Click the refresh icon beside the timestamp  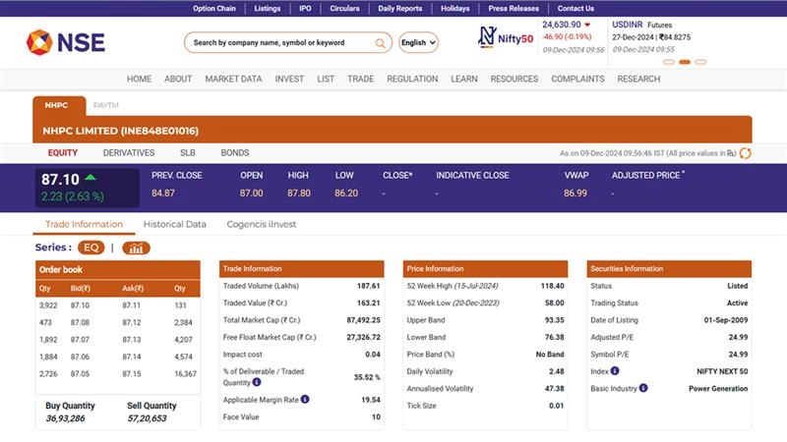tap(745, 153)
